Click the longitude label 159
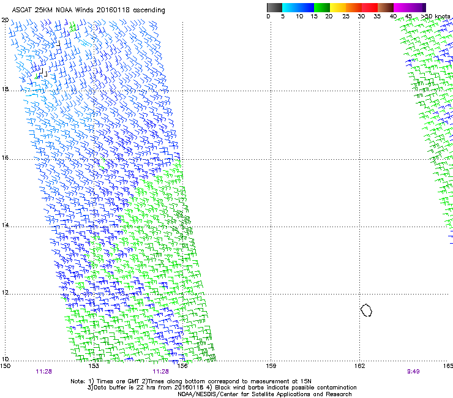This screenshot has width=453, height=398. pyautogui.click(x=271, y=366)
